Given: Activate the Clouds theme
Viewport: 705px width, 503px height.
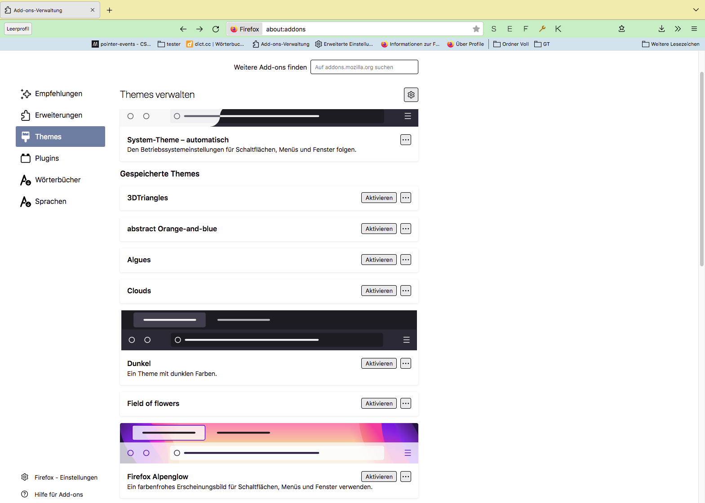Looking at the screenshot, I should 379,291.
